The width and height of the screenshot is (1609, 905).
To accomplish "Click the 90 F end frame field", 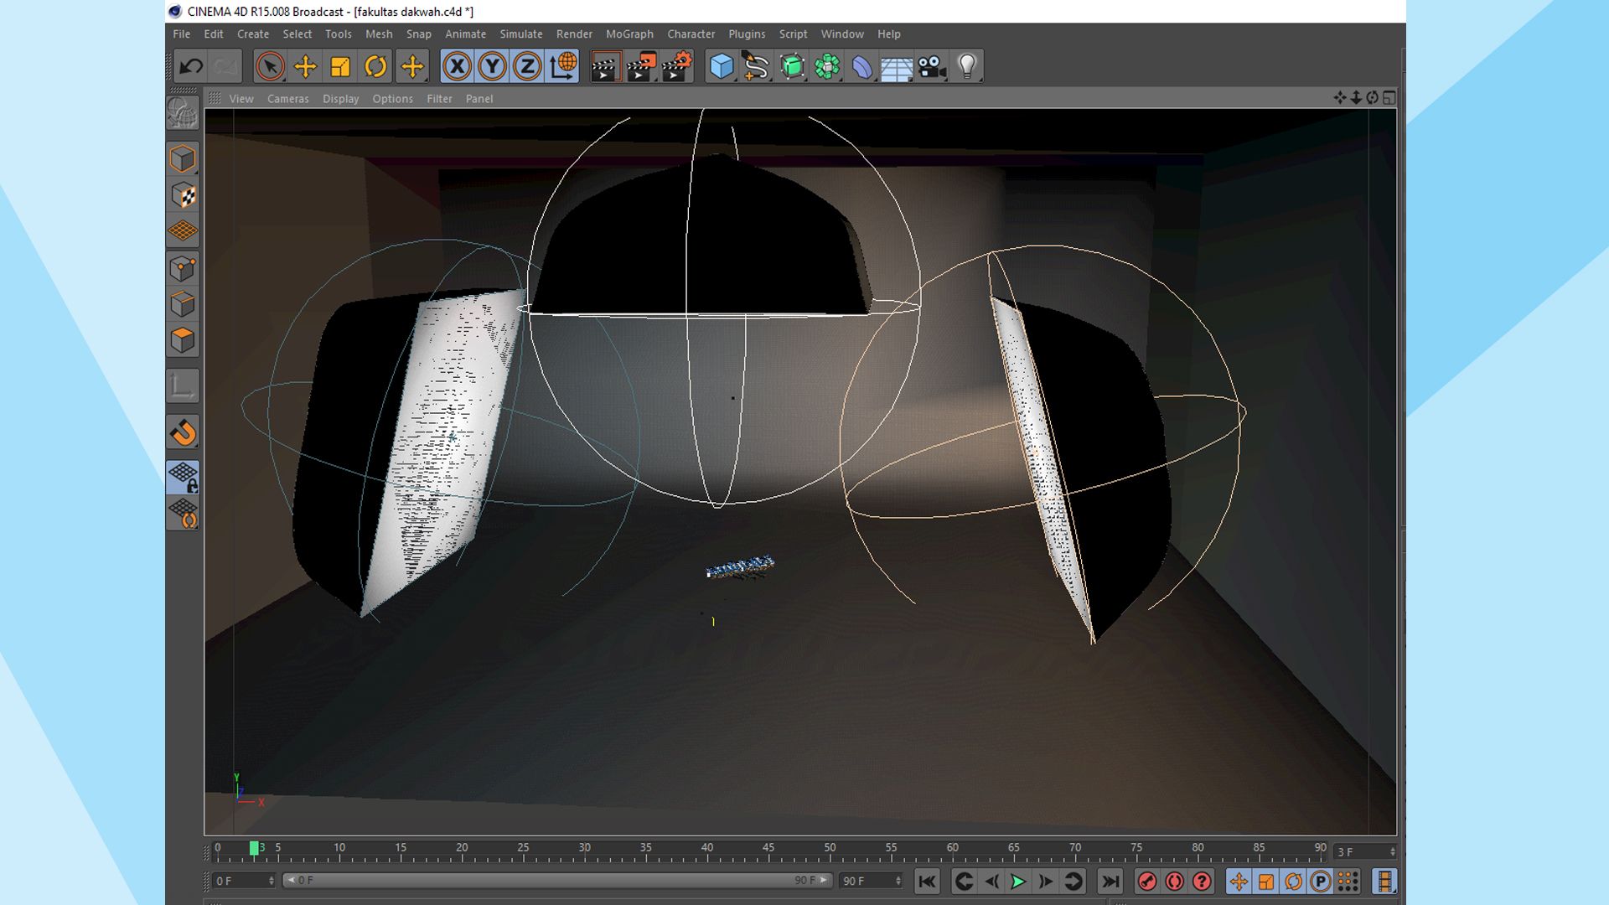I will pyautogui.click(x=871, y=881).
